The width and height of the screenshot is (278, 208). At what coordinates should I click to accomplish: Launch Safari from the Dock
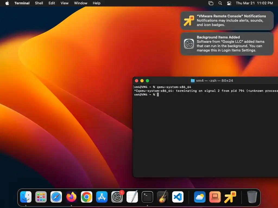point(56,197)
